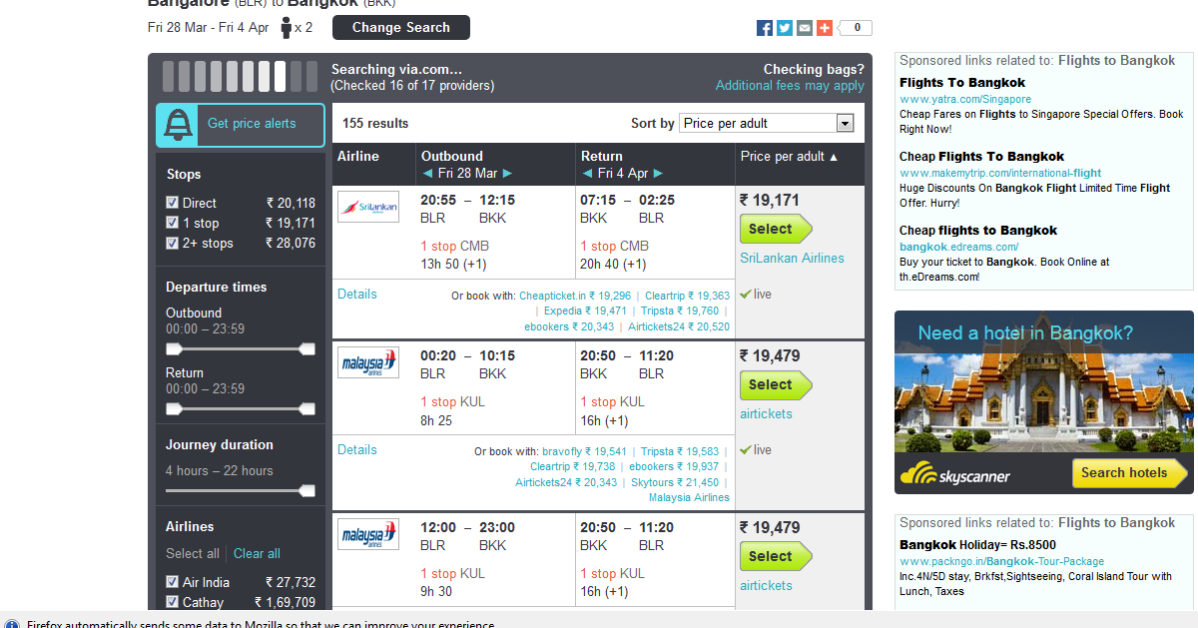Open Sort by Price per adult dropdown

767,124
